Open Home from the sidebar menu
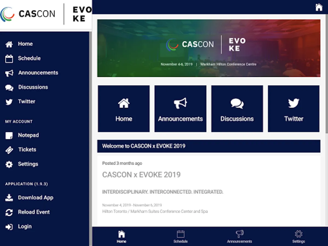Image resolution: width=328 pixels, height=246 pixels. 25,44
